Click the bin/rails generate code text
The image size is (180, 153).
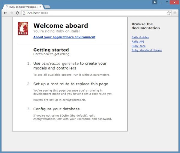pyautogui.click(x=60, y=64)
